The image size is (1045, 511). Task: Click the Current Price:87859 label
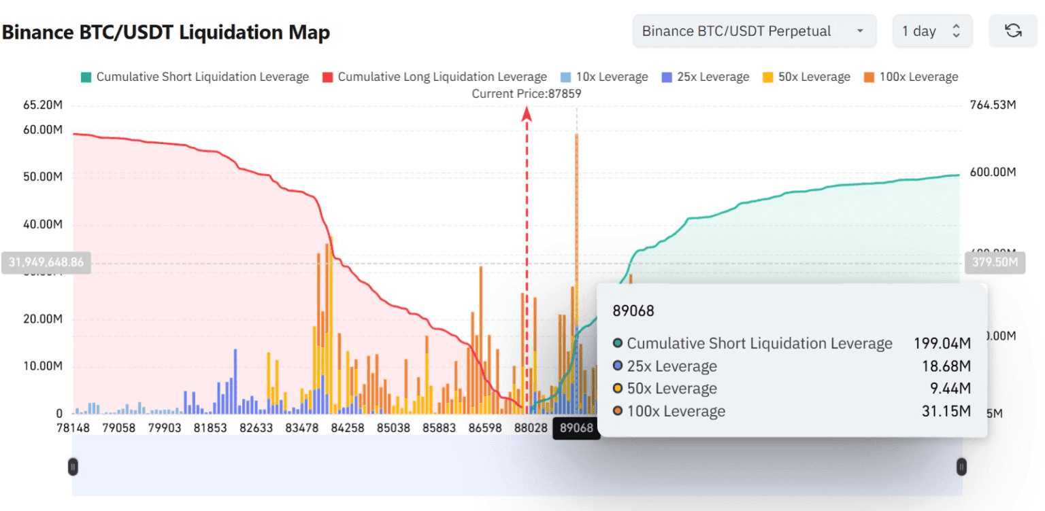click(x=527, y=94)
